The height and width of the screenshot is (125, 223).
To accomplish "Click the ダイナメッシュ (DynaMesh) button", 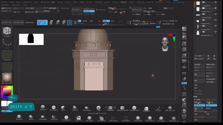I will 101,10.
